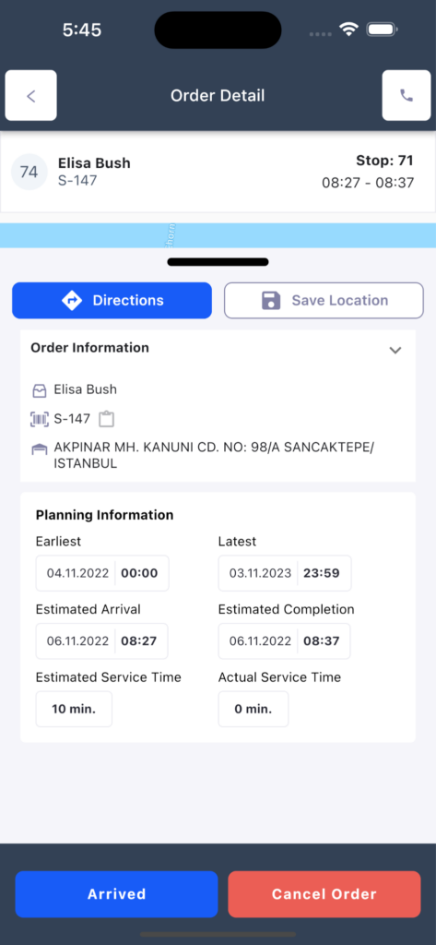Select Actual Service Time 0 min. field
This screenshot has height=945, width=436.
pyautogui.click(x=253, y=709)
